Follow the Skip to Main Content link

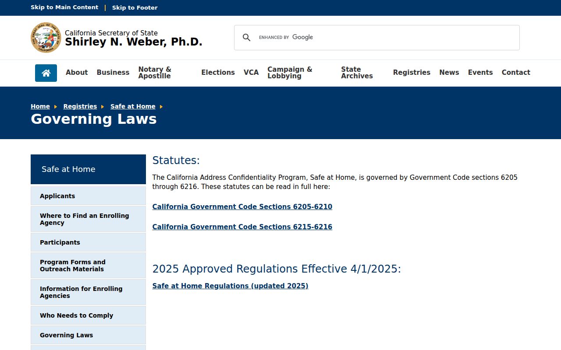[64, 7]
